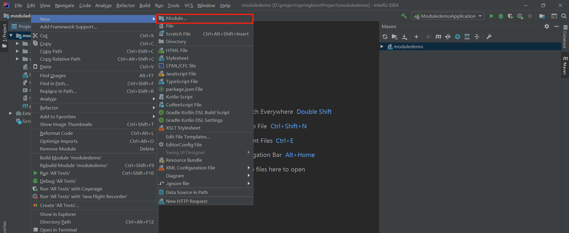The image size is (569, 233).
Task: Expand XML Configuration File submenu
Action: [x=205, y=168]
